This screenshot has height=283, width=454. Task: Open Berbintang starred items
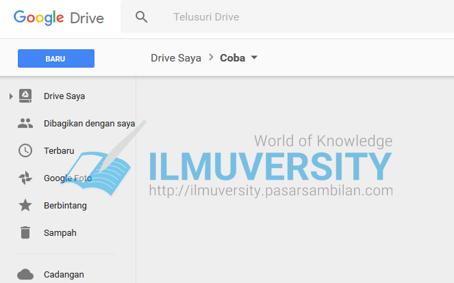tap(65, 206)
